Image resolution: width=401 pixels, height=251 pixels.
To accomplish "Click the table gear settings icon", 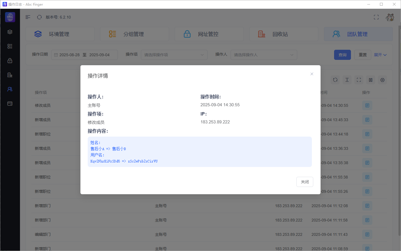I will pyautogui.click(x=382, y=80).
